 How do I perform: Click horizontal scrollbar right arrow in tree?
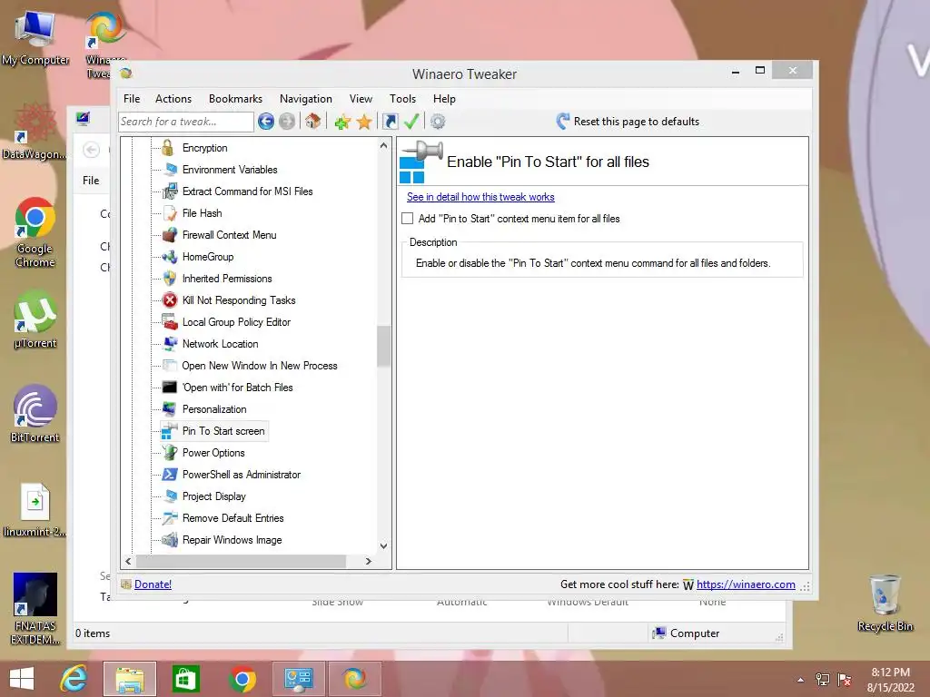(x=369, y=561)
